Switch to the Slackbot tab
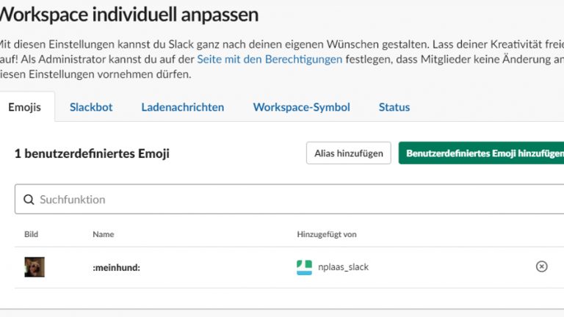Image resolution: width=564 pixels, height=317 pixels. point(91,107)
